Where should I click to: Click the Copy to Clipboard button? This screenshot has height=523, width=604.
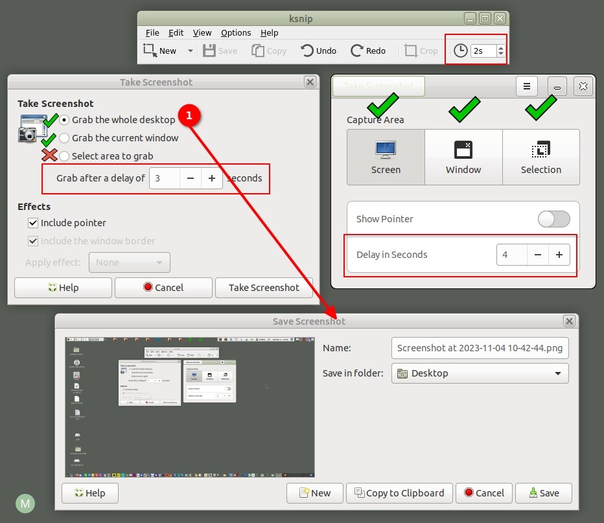pyautogui.click(x=399, y=493)
